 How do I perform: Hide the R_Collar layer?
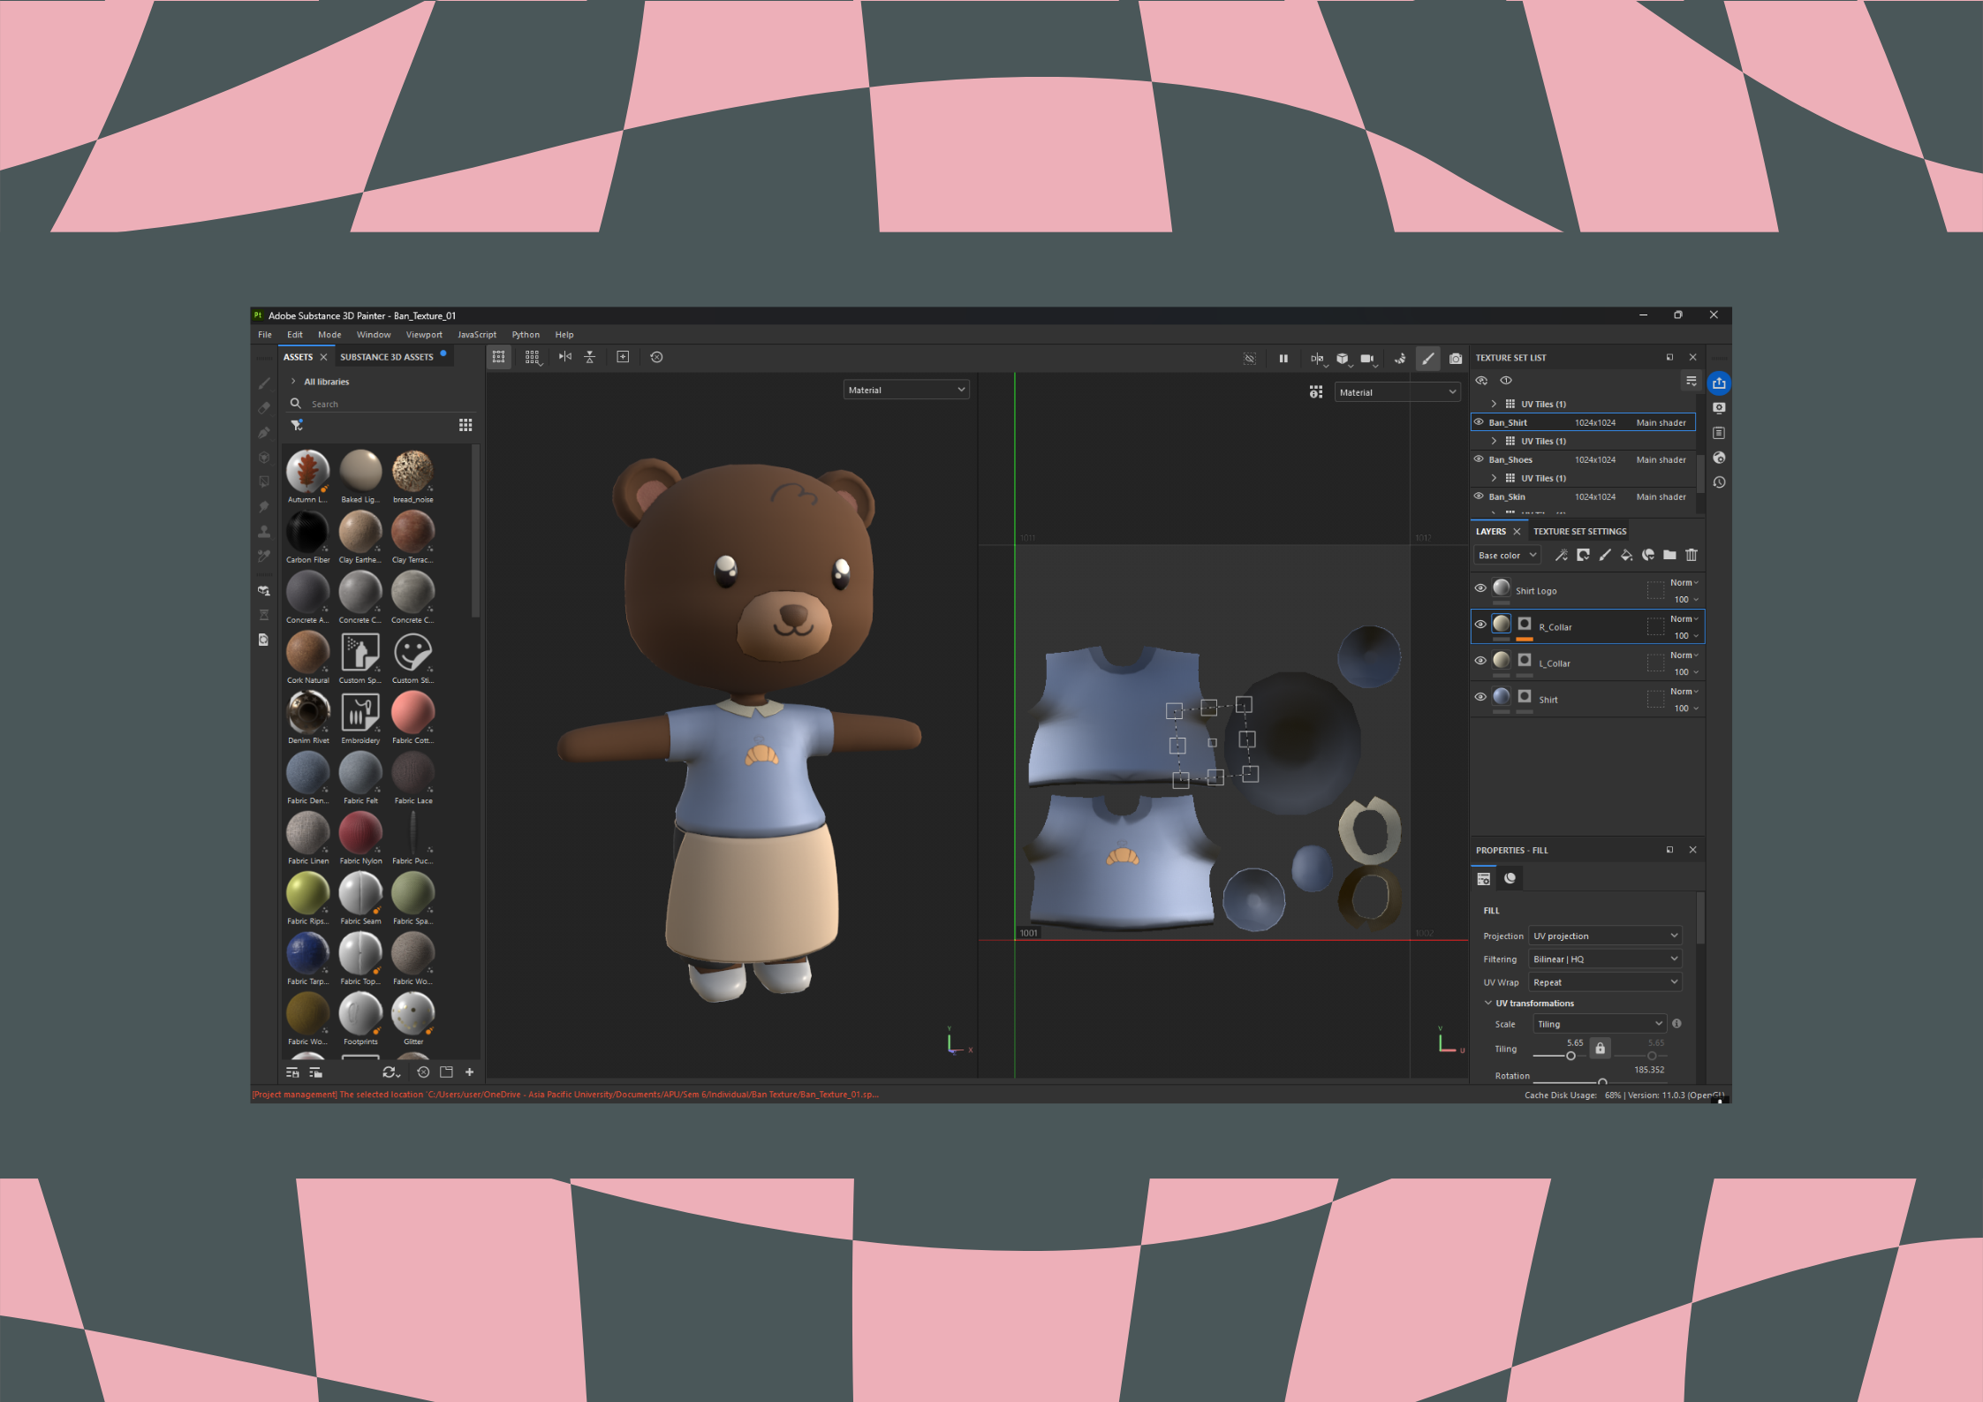coord(1480,625)
